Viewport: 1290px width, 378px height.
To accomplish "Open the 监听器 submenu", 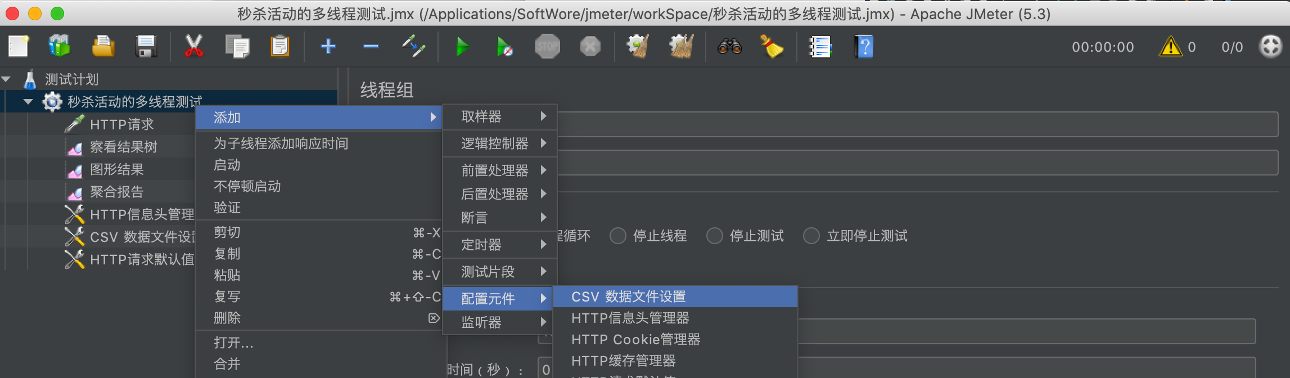I will (500, 322).
